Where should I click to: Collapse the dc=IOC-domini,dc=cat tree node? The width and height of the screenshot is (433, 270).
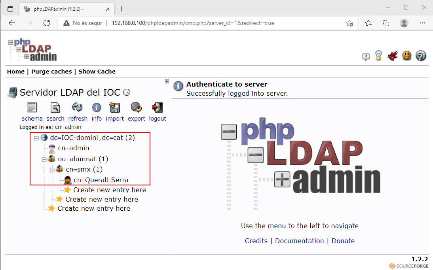tap(36, 138)
